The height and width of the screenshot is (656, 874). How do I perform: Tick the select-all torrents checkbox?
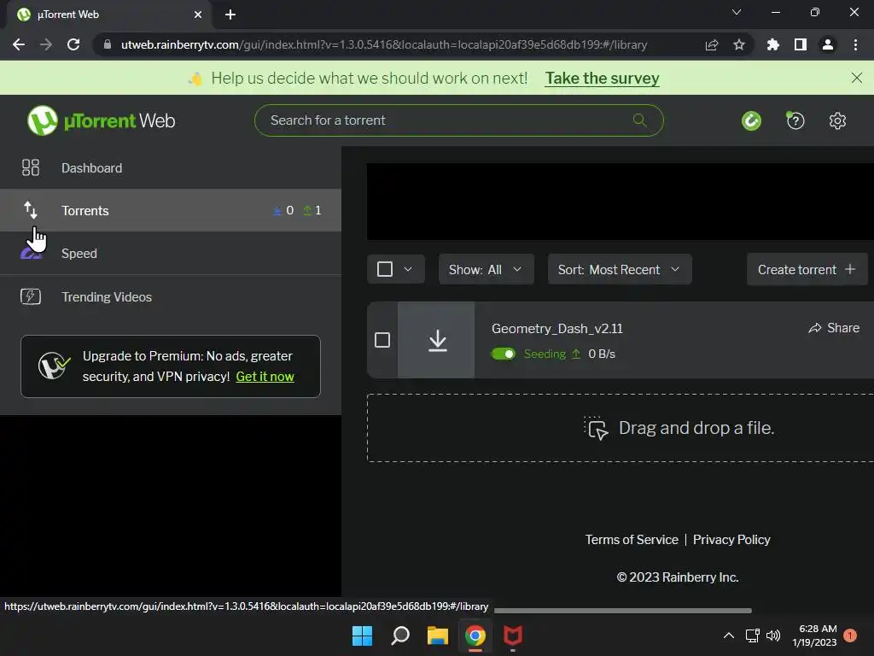385,269
